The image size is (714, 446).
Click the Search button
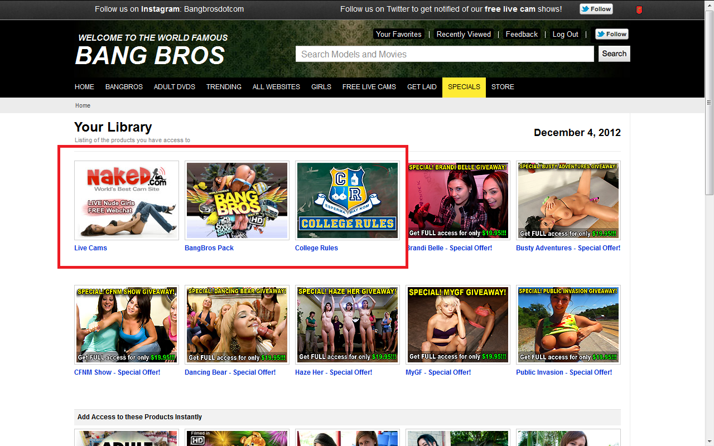pyautogui.click(x=614, y=54)
